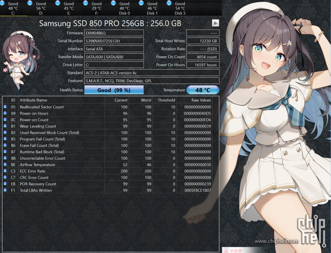
Task: Click the Total Host Writes value field
Action: pos(203,41)
